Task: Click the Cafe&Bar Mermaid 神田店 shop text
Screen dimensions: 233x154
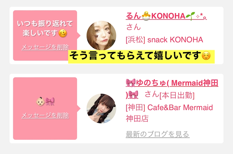Action: (x=169, y=113)
